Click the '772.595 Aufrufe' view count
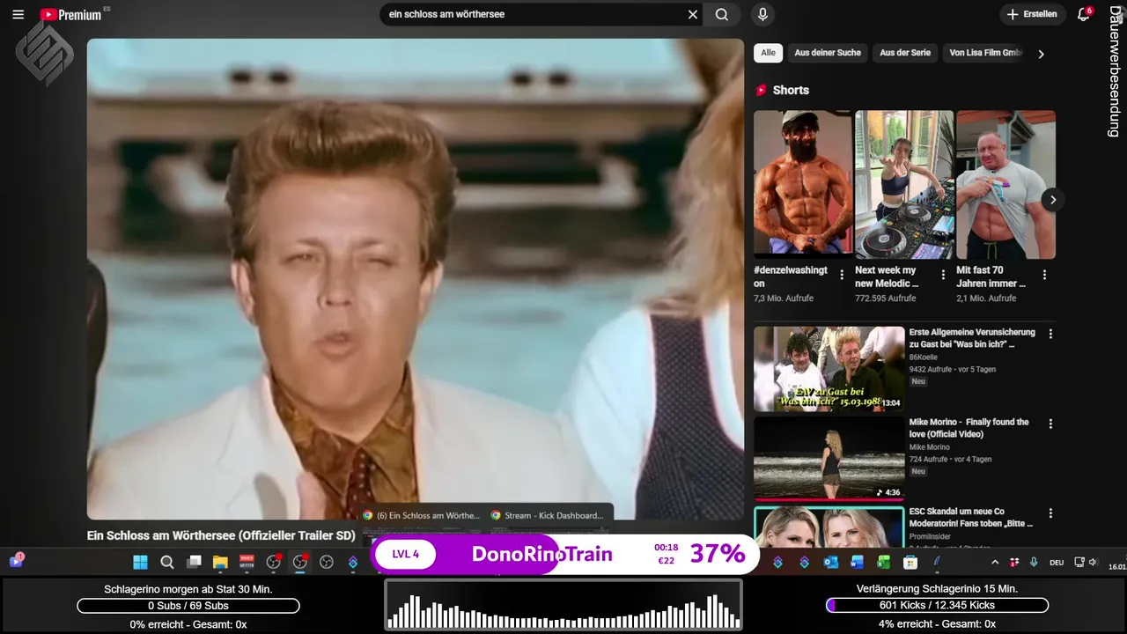The height and width of the screenshot is (634, 1127). click(x=886, y=299)
